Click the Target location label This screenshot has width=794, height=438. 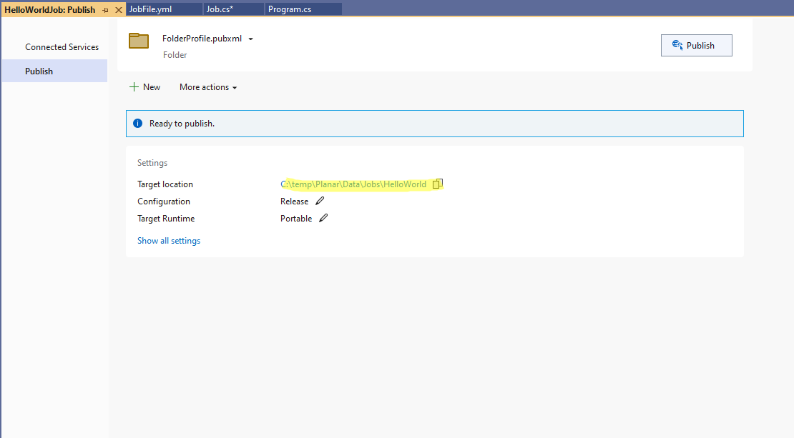165,184
